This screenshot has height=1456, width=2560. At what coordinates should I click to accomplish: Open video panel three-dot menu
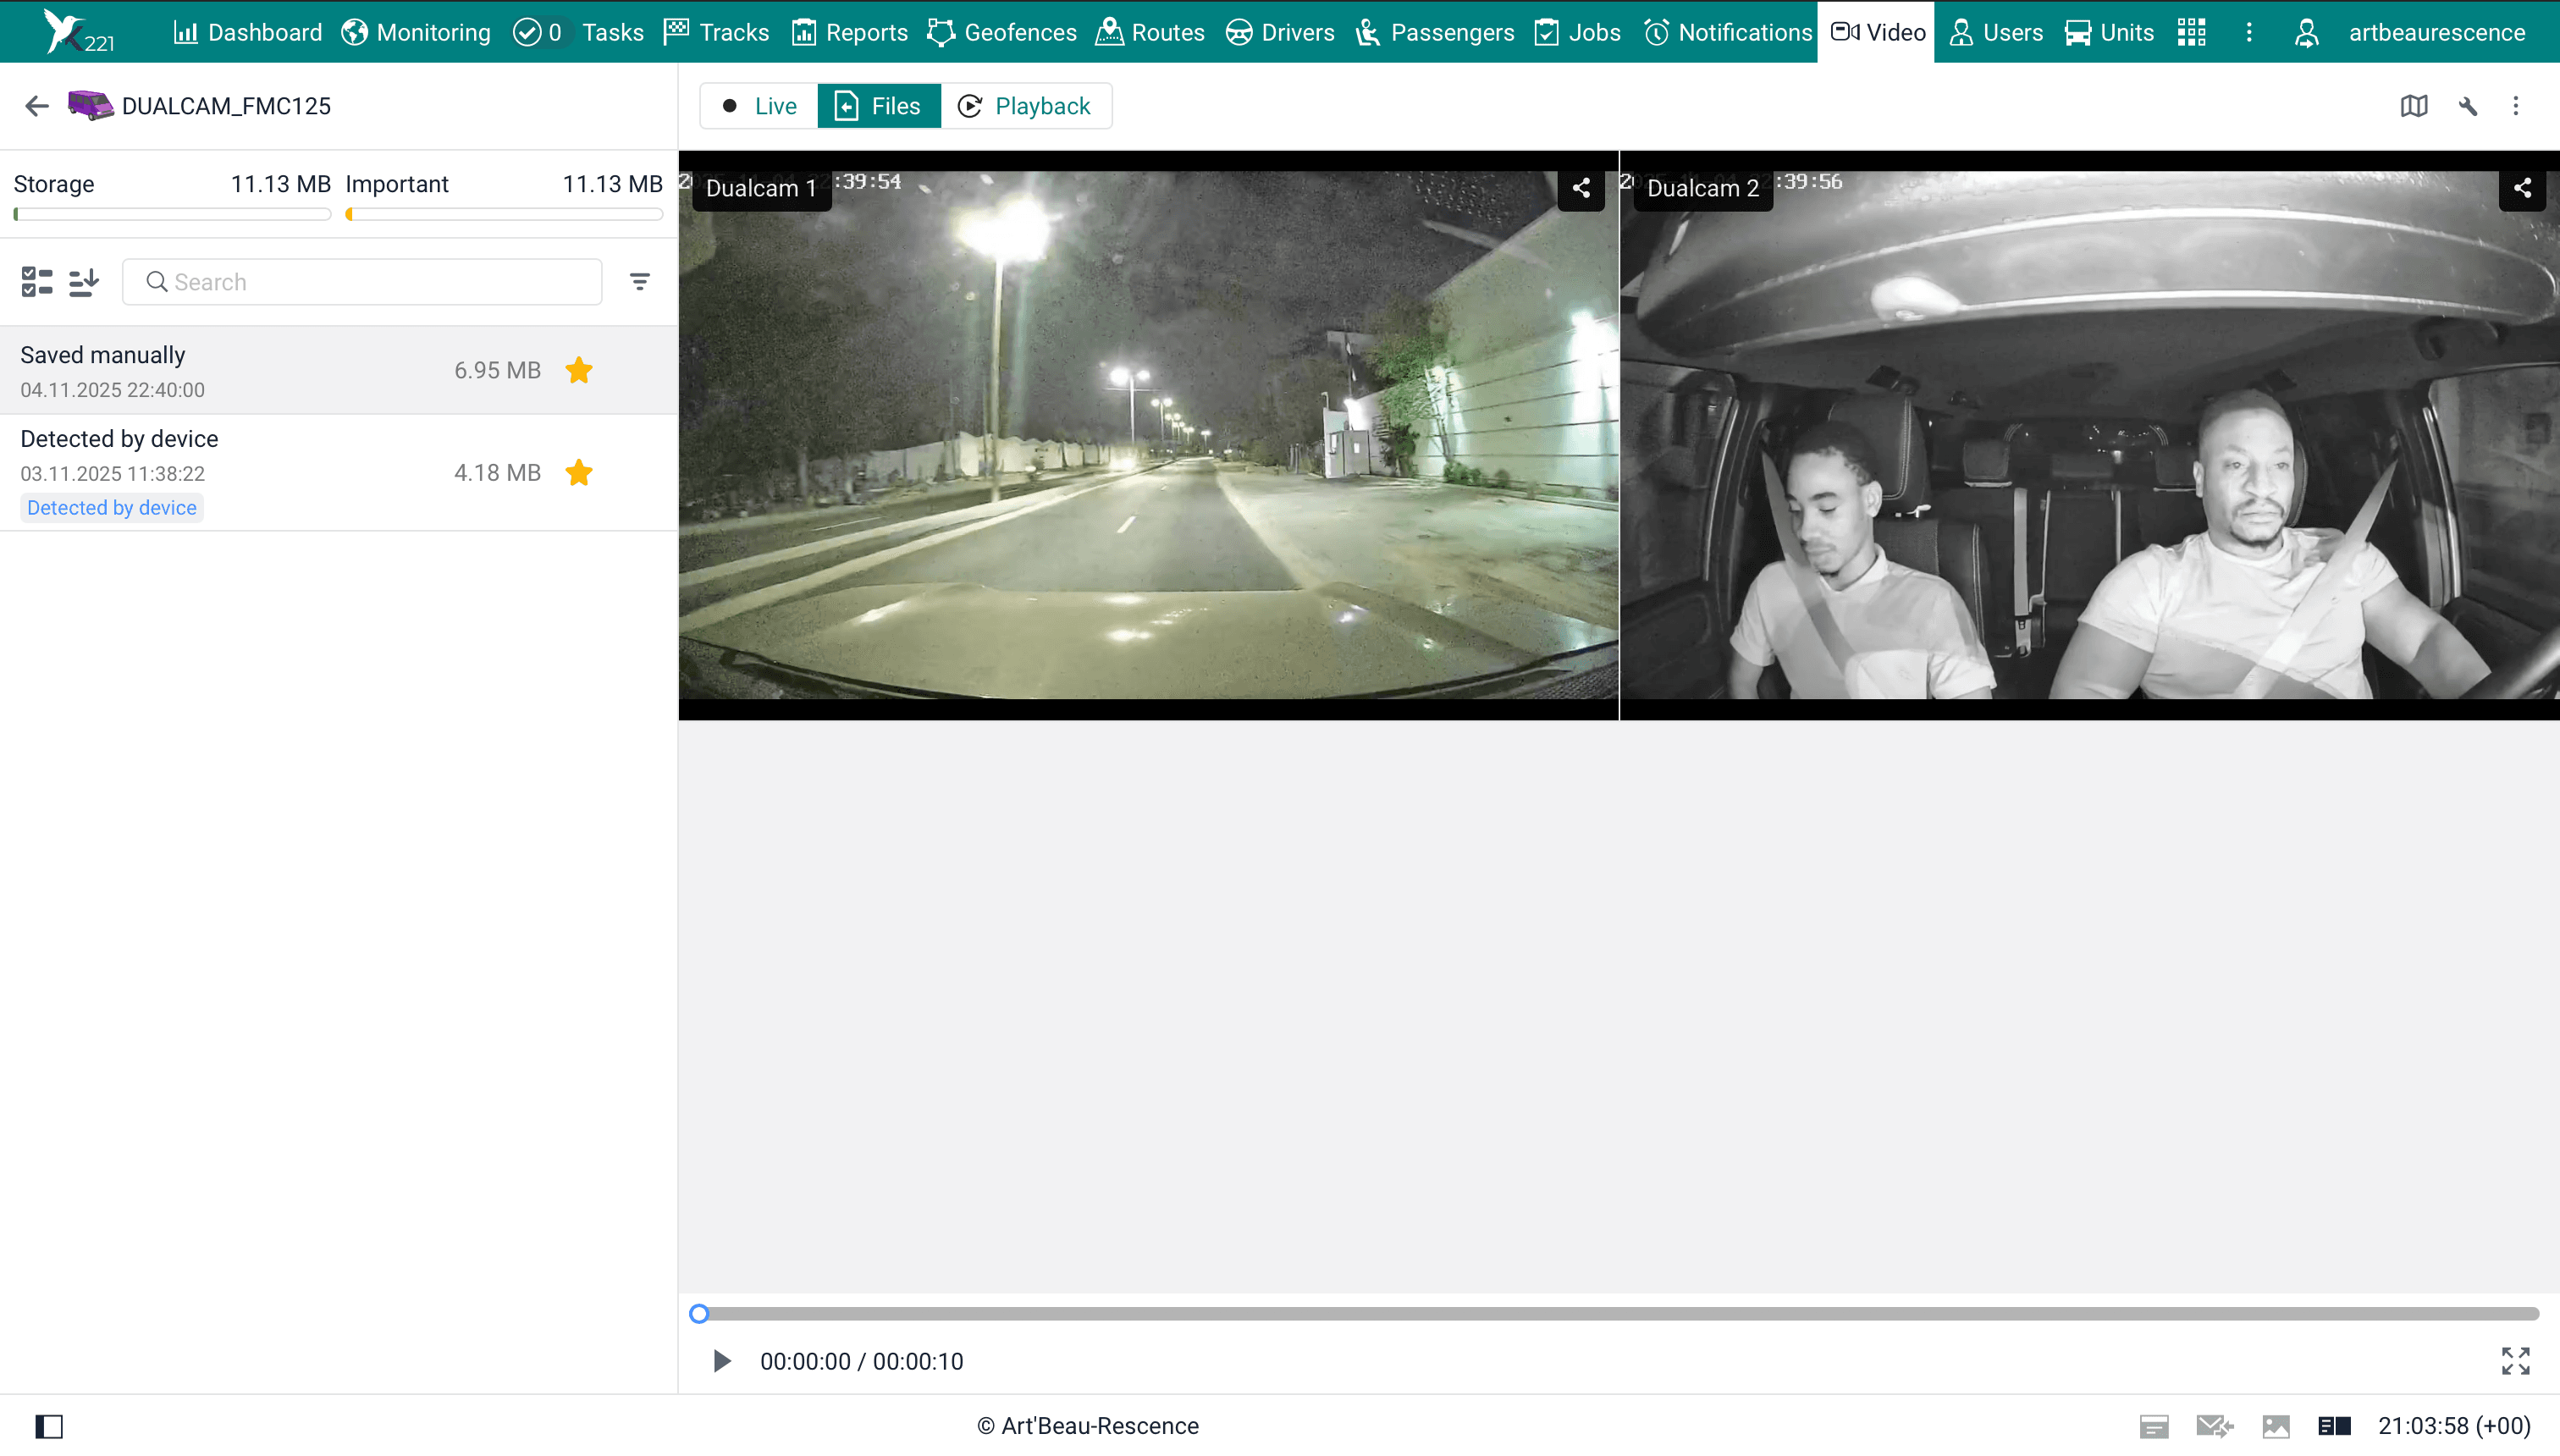(x=2516, y=106)
